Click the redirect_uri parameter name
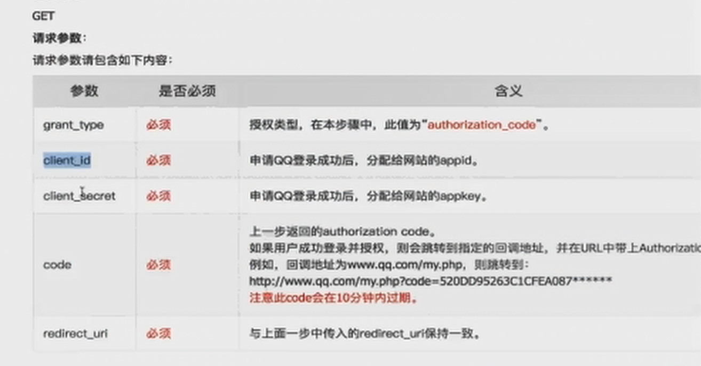701x366 pixels. coord(75,334)
